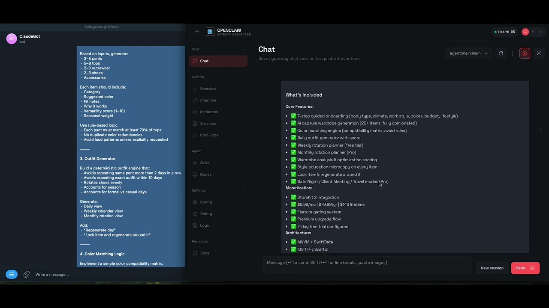Switch to dark theme moon icon

point(541,32)
